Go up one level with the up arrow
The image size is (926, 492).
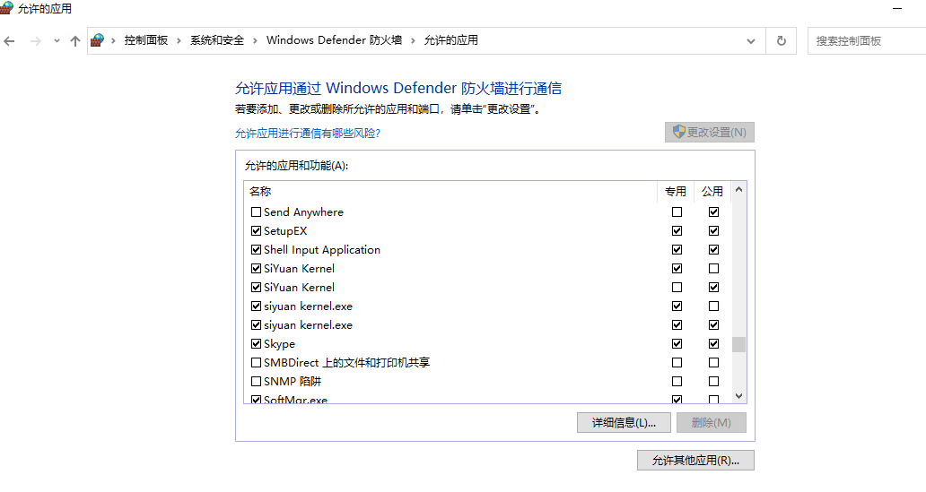(x=75, y=41)
